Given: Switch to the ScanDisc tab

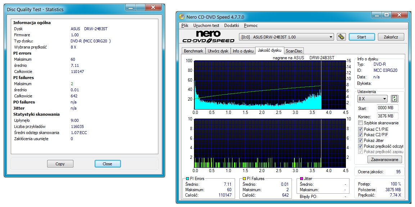Looking at the screenshot, I should click(x=294, y=51).
